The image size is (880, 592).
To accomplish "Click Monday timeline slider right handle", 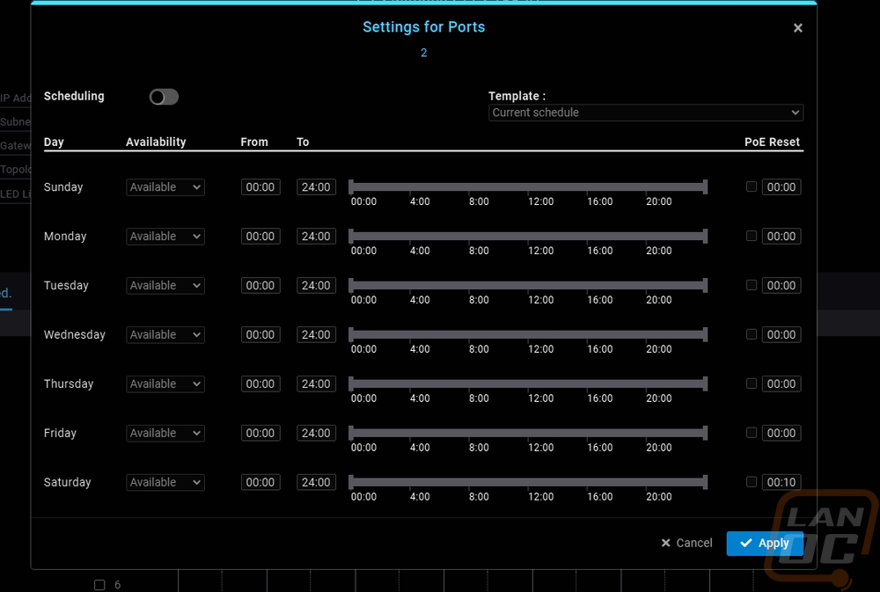I will pyautogui.click(x=705, y=237).
